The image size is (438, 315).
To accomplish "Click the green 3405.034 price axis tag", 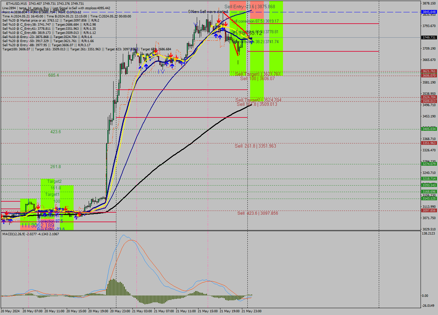I will click(429, 129).
